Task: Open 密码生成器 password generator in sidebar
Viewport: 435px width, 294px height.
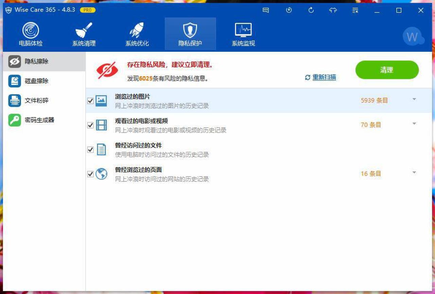Action: click(x=39, y=120)
